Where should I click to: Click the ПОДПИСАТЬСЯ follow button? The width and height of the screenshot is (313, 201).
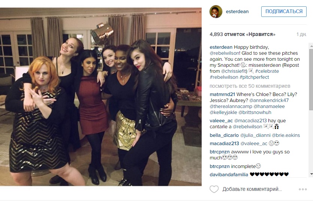[x=284, y=11]
